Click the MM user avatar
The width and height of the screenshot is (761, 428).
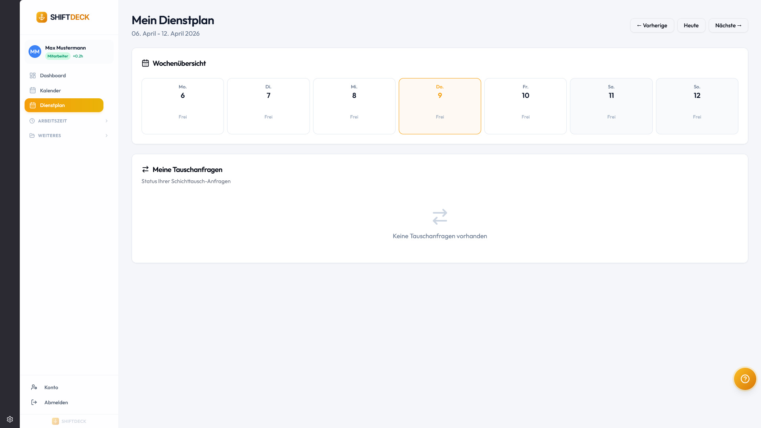click(35, 52)
